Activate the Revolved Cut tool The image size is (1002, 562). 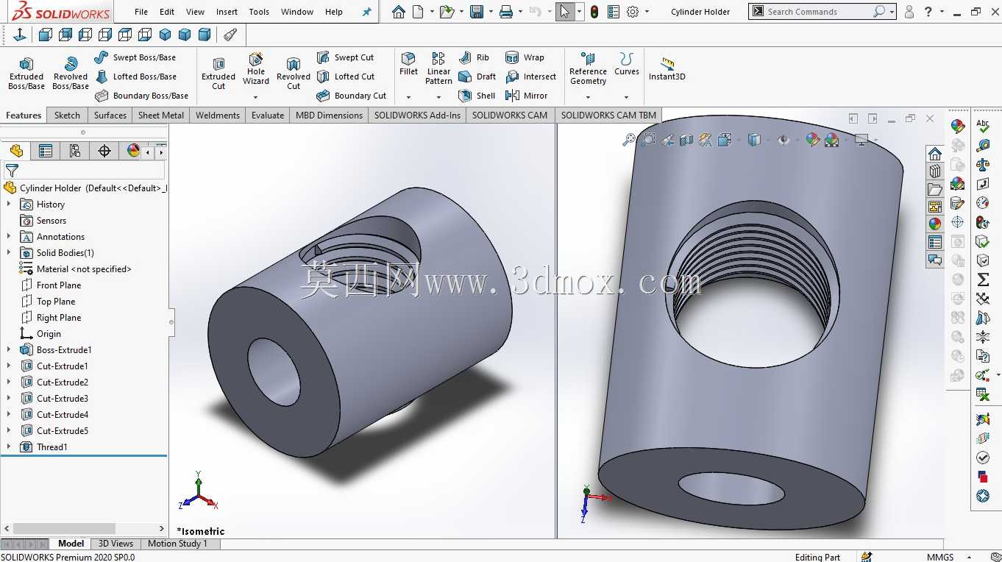(x=294, y=74)
